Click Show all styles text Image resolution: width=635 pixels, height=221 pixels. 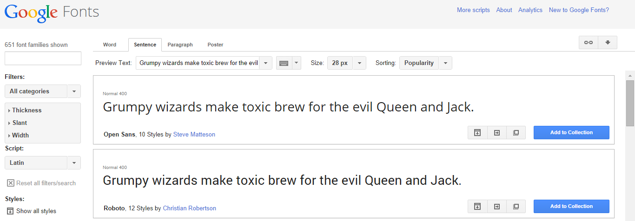click(x=36, y=211)
